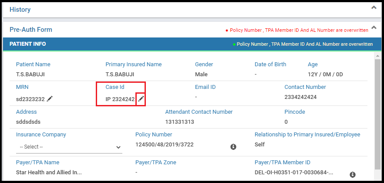Image resolution: width=384 pixels, height=183 pixels.
Task: Collapse the History section chevron
Action: (374, 7)
